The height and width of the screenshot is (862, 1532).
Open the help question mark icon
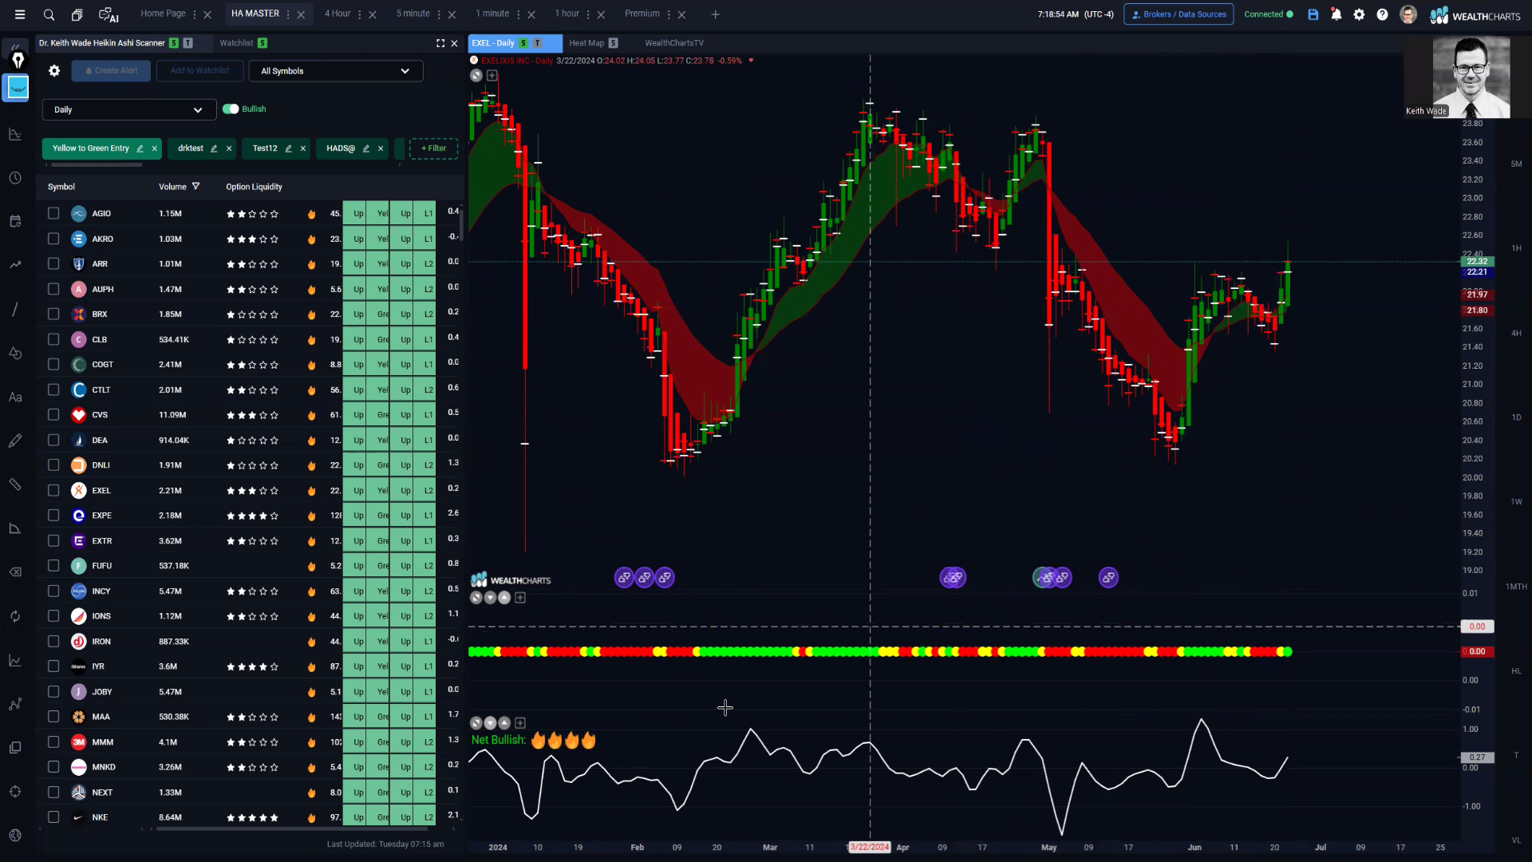pyautogui.click(x=1383, y=14)
